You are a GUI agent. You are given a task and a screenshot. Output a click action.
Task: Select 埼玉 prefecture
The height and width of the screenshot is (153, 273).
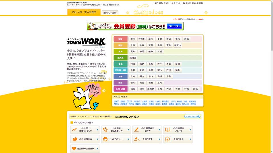[x=151, y=39]
